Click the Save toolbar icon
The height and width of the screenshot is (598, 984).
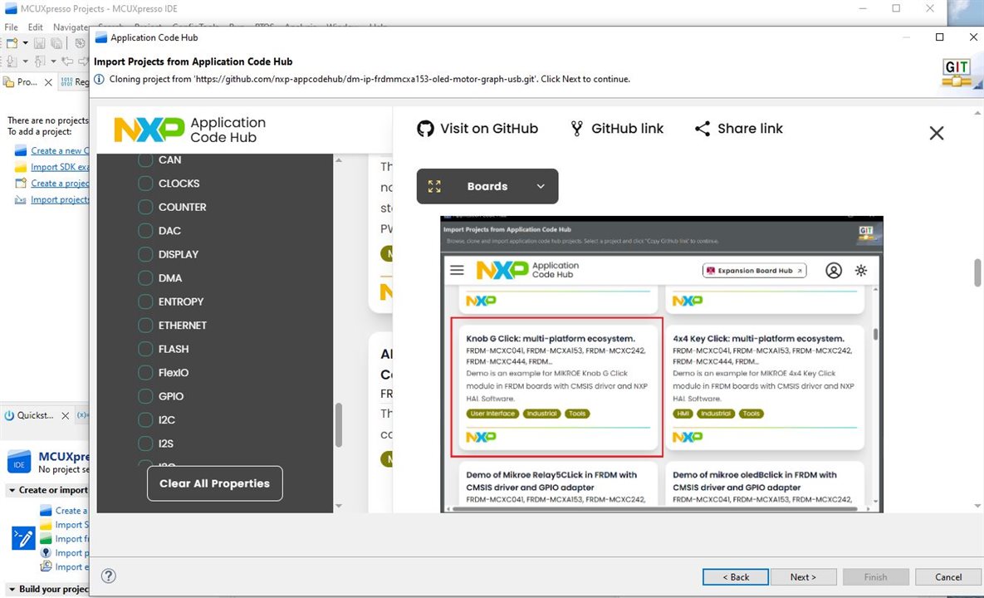click(40, 43)
